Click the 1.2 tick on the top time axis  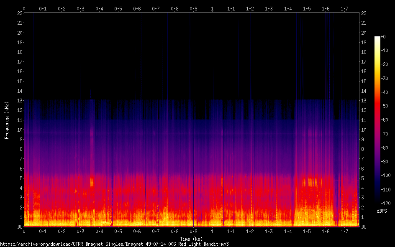(250, 8)
